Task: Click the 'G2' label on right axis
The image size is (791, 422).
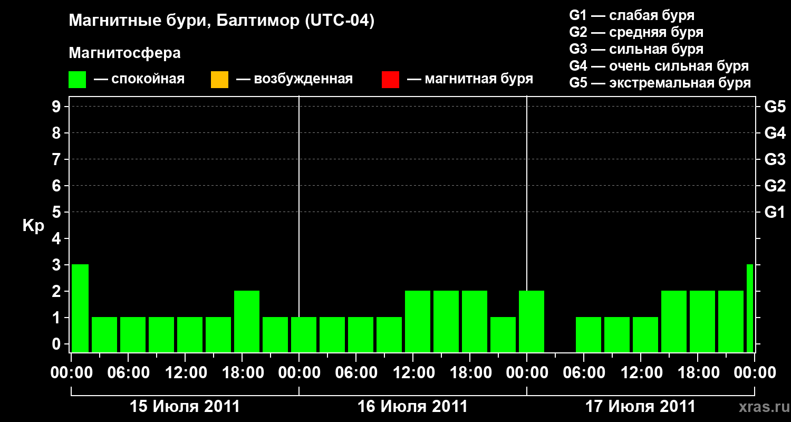Action: click(775, 186)
